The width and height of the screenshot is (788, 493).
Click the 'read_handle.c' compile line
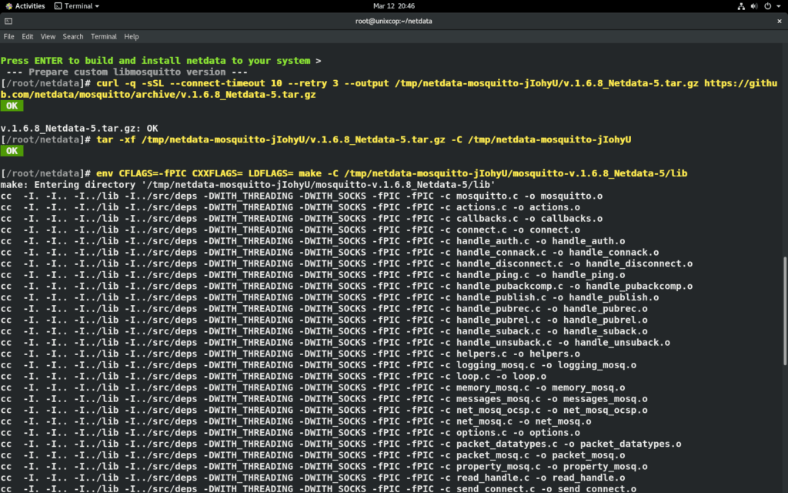tap(312, 478)
